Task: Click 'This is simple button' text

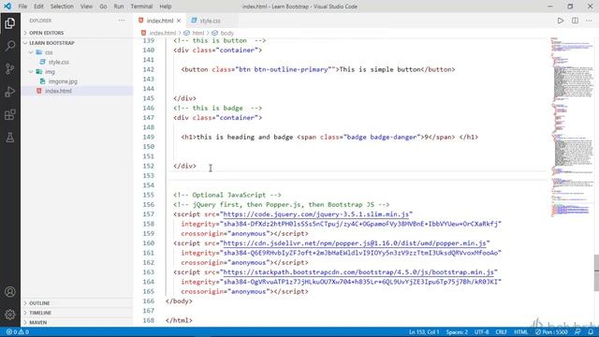Action: tap(380, 69)
